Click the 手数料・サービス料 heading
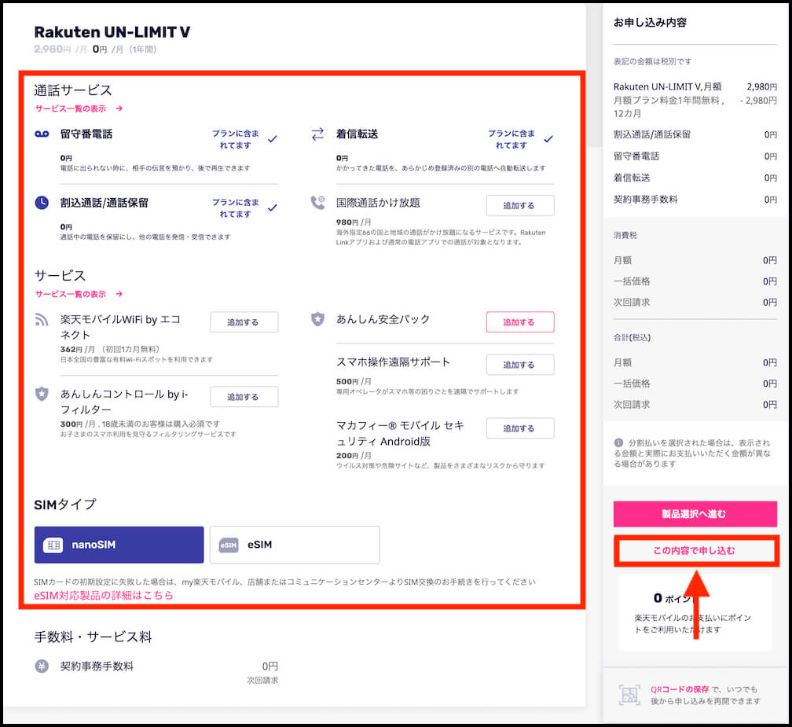 [x=93, y=637]
